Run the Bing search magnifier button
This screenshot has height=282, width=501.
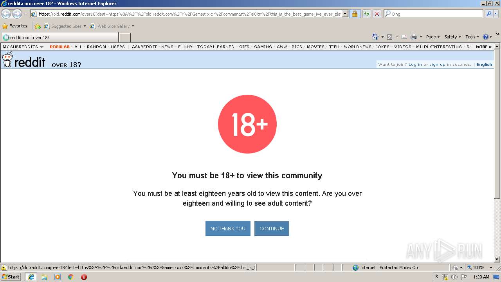tap(488, 14)
